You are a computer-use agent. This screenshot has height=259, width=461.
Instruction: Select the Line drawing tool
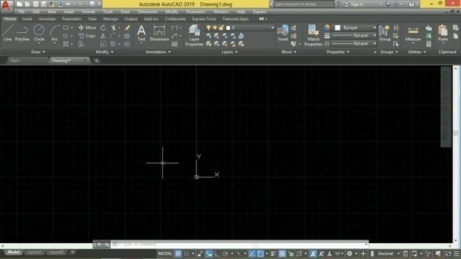[8, 32]
